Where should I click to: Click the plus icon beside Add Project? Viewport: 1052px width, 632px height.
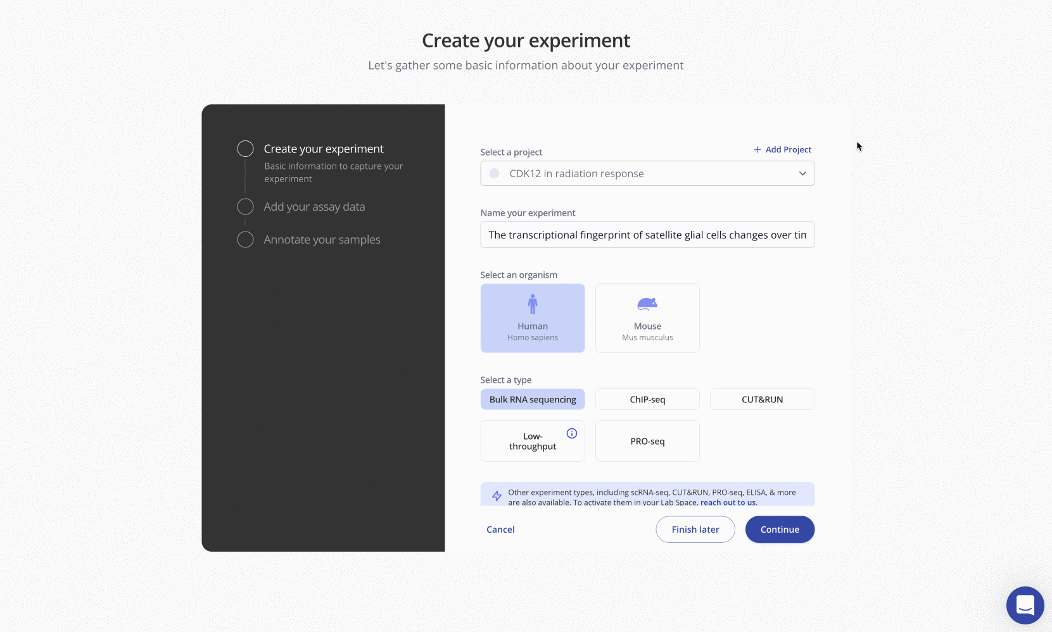(x=757, y=150)
